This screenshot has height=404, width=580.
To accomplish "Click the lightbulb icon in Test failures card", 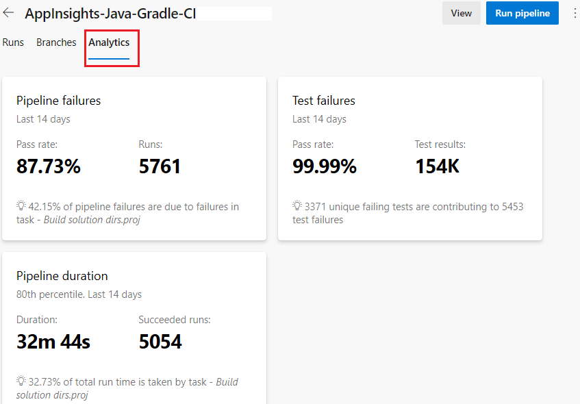I will point(297,205).
